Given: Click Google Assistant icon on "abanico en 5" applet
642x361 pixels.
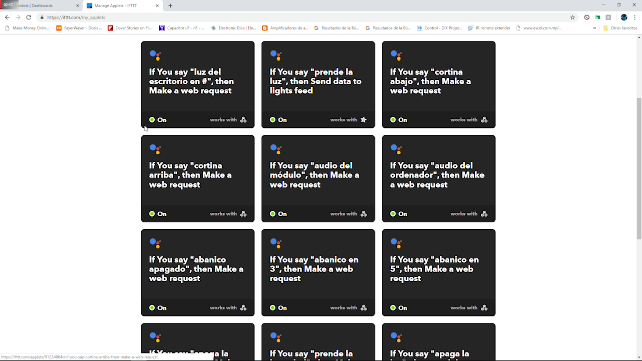Looking at the screenshot, I should 396,243.
